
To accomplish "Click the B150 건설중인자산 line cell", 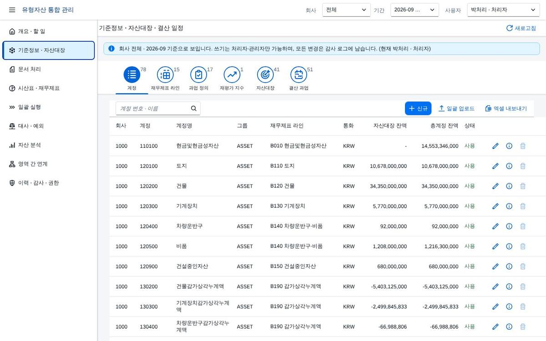I will [293, 266].
